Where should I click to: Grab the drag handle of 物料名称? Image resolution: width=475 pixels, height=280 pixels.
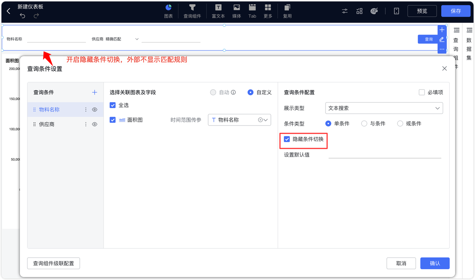tap(35, 110)
